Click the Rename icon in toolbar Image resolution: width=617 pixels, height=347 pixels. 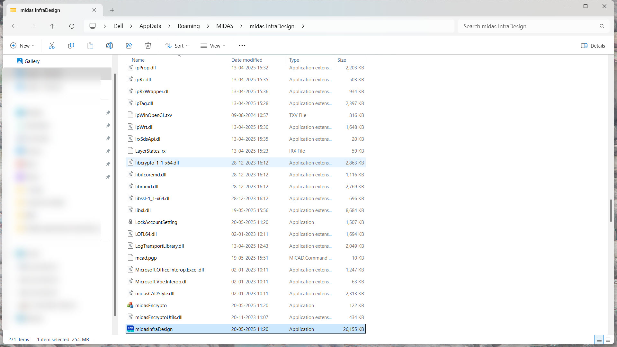click(x=110, y=46)
